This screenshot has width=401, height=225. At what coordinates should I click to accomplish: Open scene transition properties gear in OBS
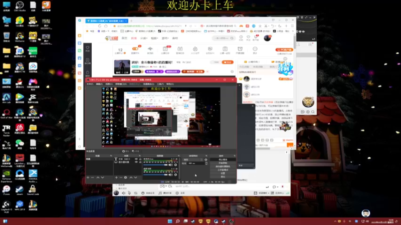[206, 159]
